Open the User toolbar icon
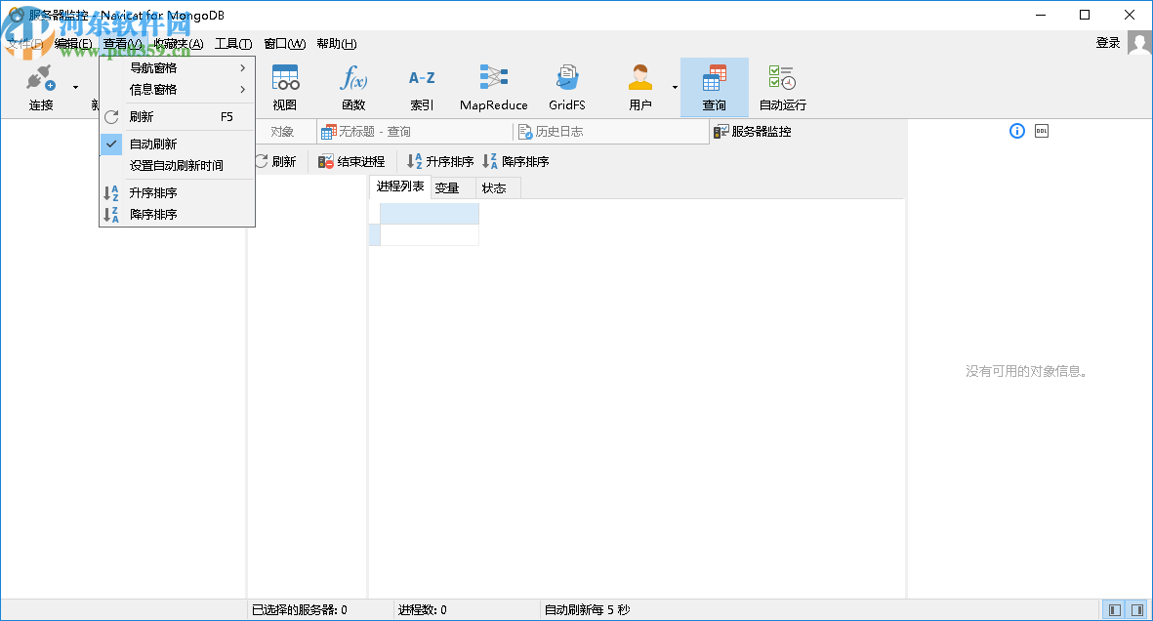Screen dimensions: 1153x621 click(640, 87)
